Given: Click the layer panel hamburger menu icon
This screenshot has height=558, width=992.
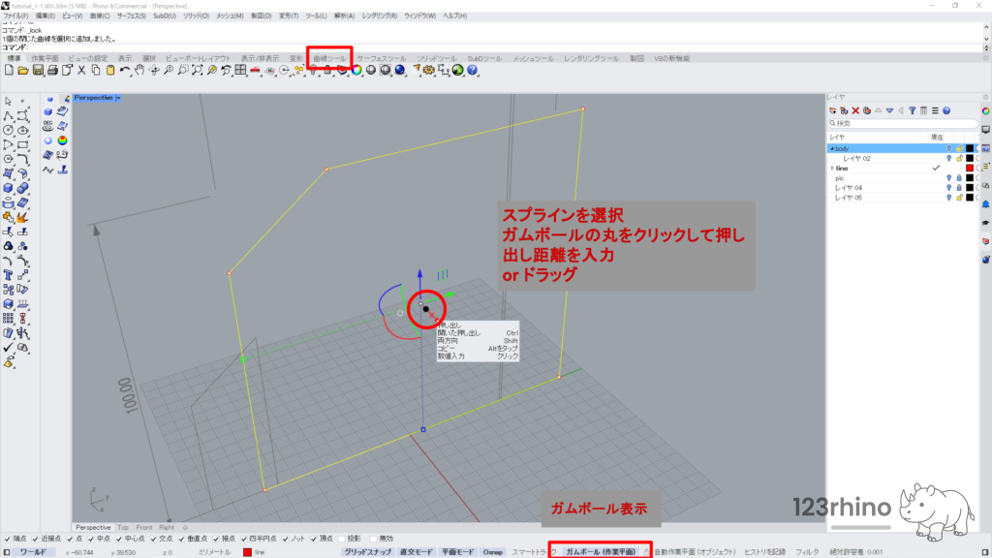Looking at the screenshot, I should (x=935, y=110).
